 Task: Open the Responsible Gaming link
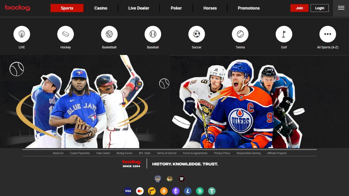[x=249, y=153]
